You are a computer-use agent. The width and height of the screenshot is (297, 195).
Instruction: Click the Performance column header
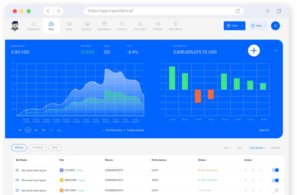[x=159, y=160]
